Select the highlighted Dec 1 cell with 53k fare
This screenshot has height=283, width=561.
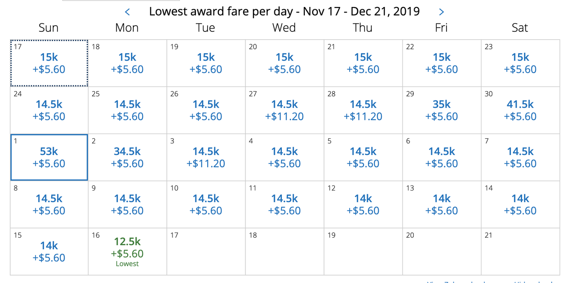(x=49, y=156)
